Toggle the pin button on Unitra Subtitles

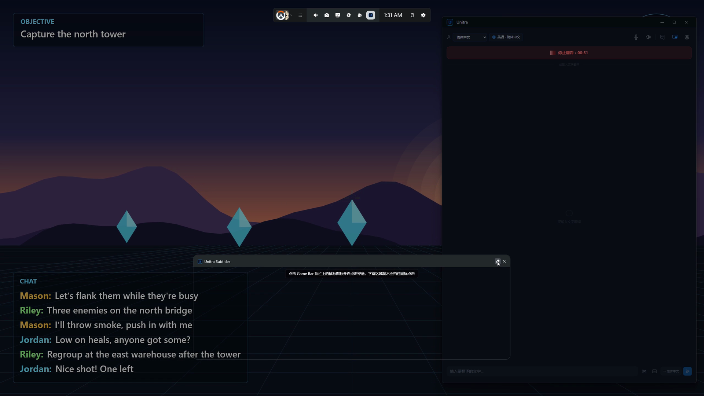pos(498,261)
